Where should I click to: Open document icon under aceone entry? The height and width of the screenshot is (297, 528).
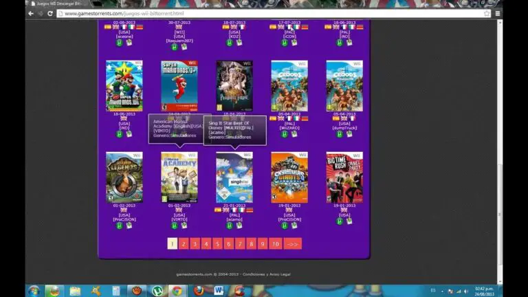[129, 43]
